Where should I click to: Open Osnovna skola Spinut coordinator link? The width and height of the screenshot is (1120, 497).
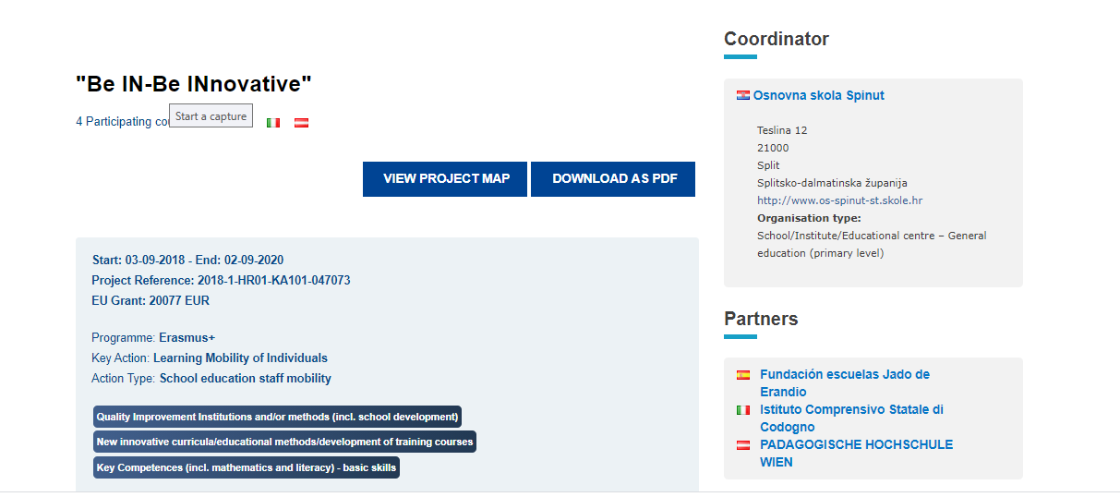[818, 95]
